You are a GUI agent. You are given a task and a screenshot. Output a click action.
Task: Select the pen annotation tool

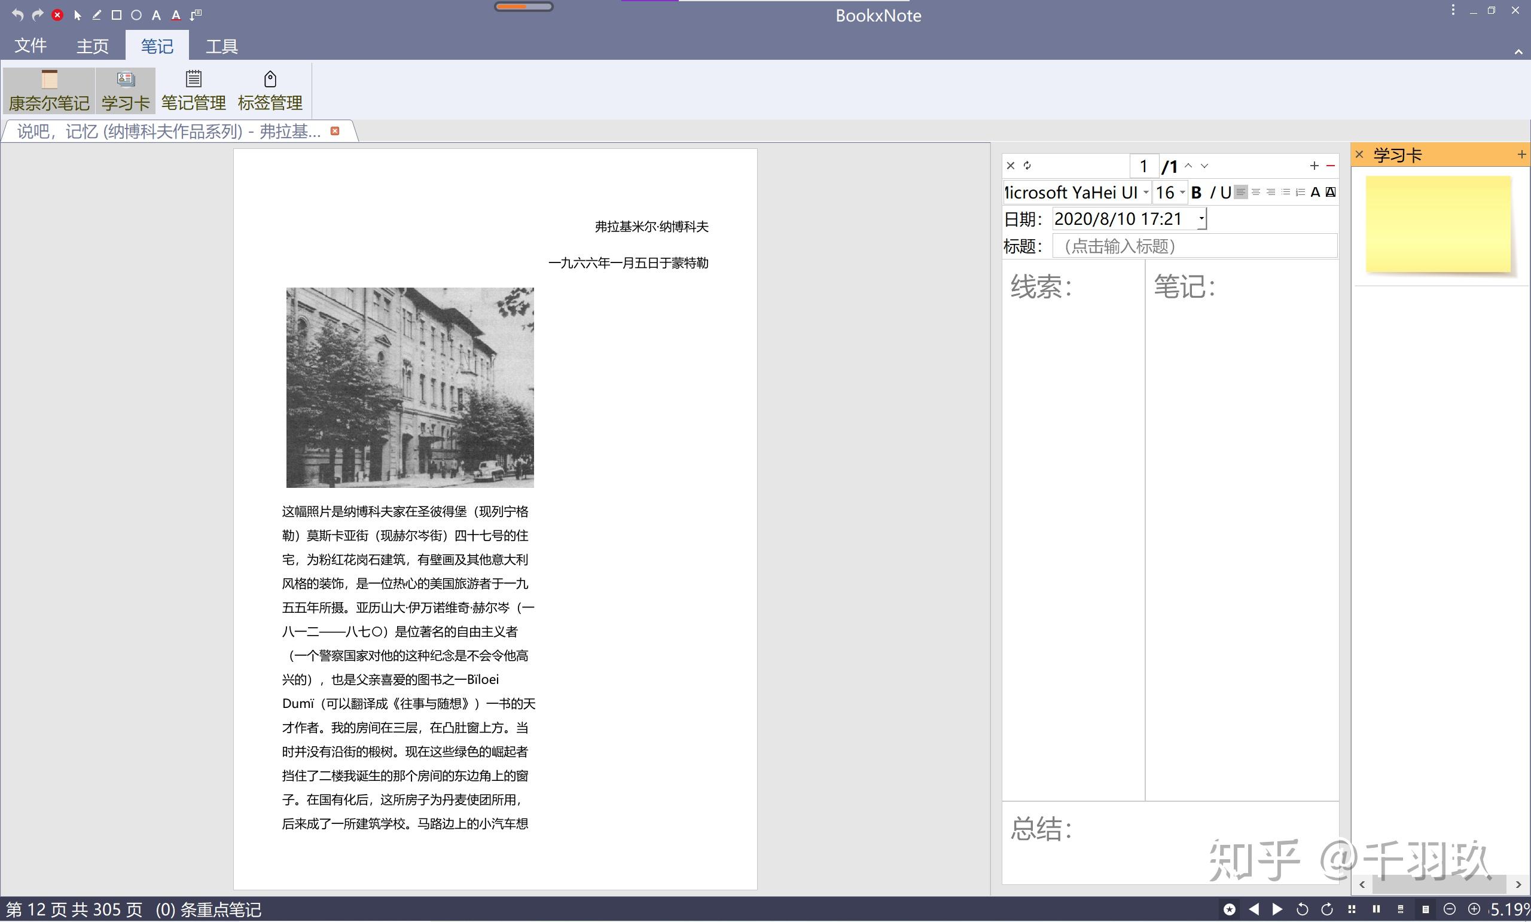pos(96,14)
